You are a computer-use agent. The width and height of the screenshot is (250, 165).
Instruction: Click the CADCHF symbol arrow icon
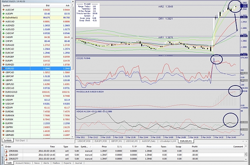pos(3,33)
